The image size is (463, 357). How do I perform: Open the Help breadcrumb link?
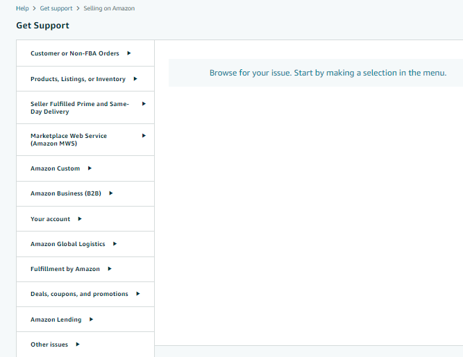(x=22, y=8)
